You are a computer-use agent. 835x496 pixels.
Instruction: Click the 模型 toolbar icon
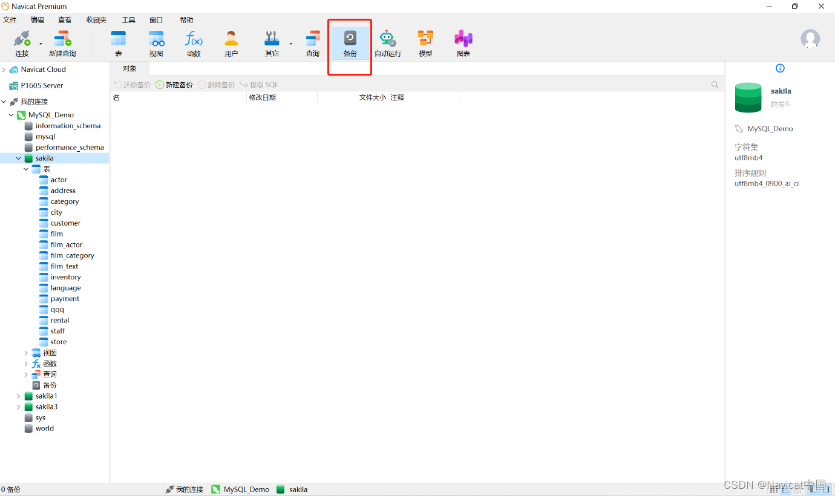pos(425,44)
